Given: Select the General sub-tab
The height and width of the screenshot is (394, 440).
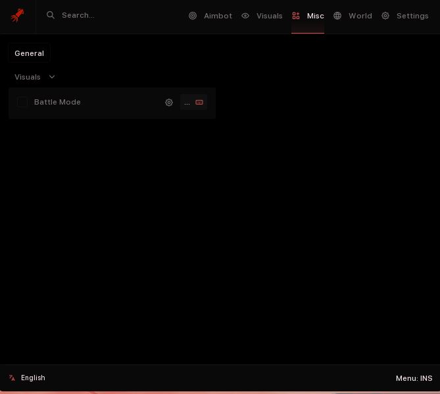Looking at the screenshot, I should (29, 53).
